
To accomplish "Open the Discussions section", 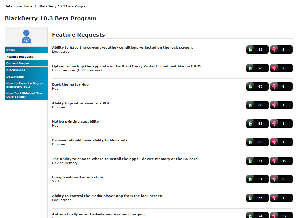I will coord(26,70).
